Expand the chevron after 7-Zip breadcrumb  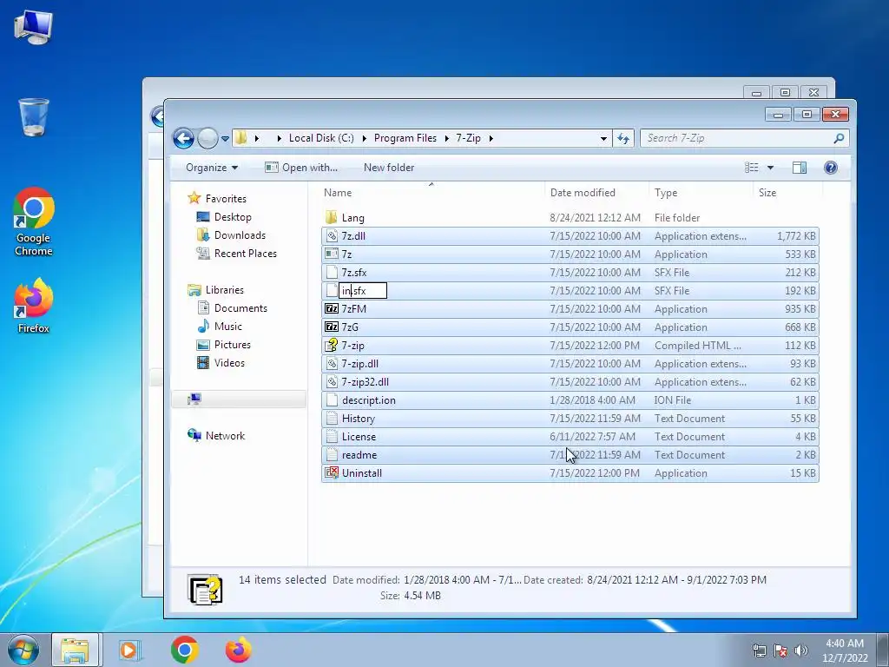[491, 138]
